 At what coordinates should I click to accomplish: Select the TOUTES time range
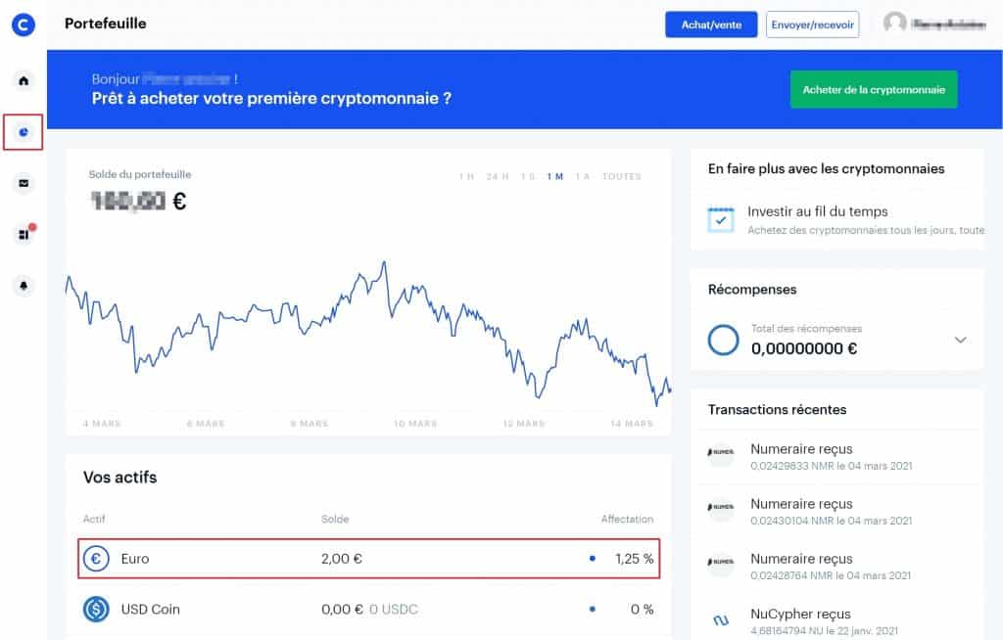(x=622, y=176)
